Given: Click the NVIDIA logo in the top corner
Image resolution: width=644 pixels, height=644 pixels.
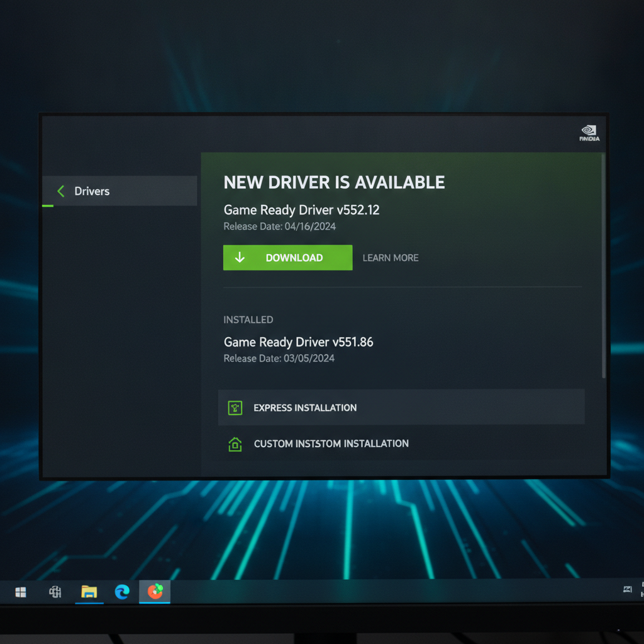Looking at the screenshot, I should (589, 133).
